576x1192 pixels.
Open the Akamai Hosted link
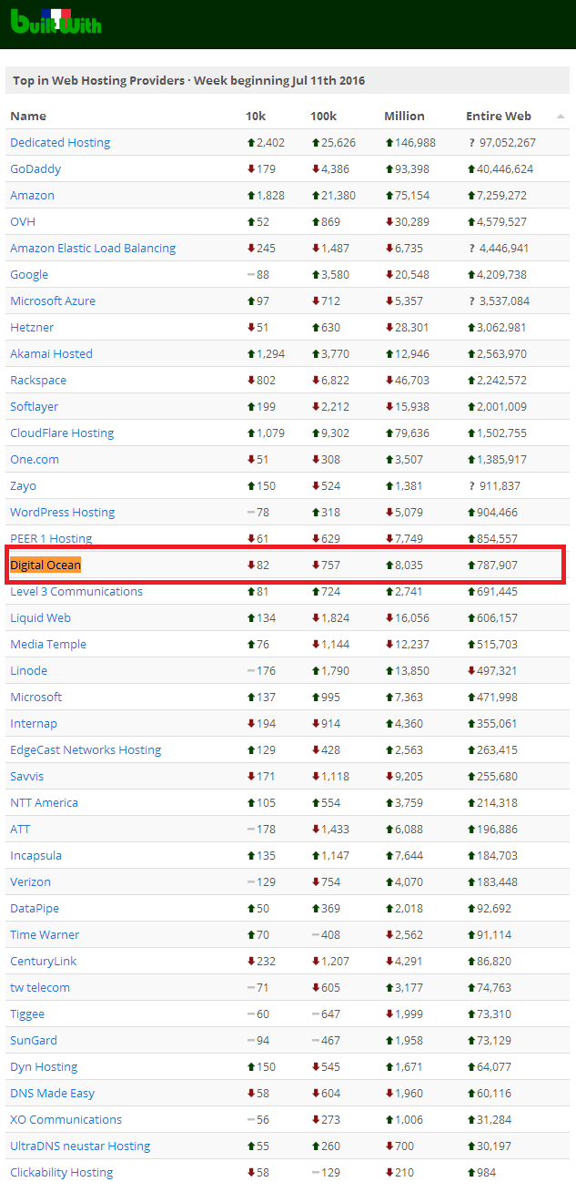(51, 353)
